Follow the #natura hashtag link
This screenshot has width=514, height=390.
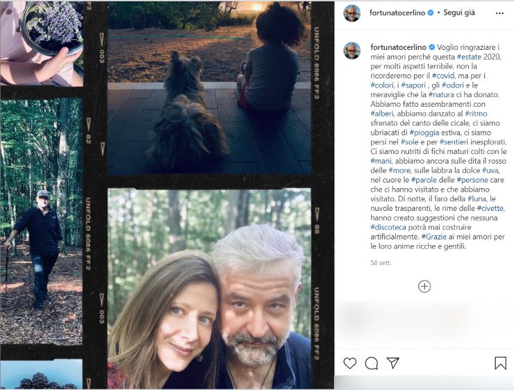point(442,94)
